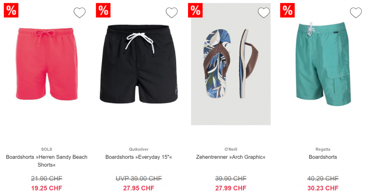Image resolution: width=366 pixels, height=194 pixels.
Task: Toggle wishlist heart for Quiksilver black shorts
Action: [x=172, y=12]
